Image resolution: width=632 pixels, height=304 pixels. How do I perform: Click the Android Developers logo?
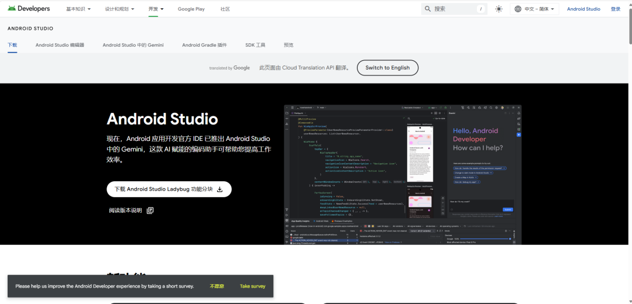point(29,9)
